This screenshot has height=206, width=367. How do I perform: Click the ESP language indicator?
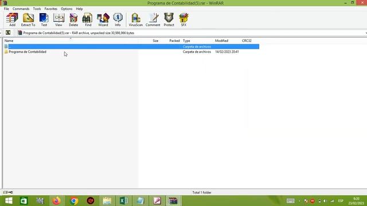[341, 201]
